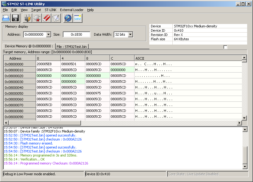Viewport: 253px width, 182px height.
Task: Switch to File : STM32Test.bin tab
Action: (x=72, y=46)
